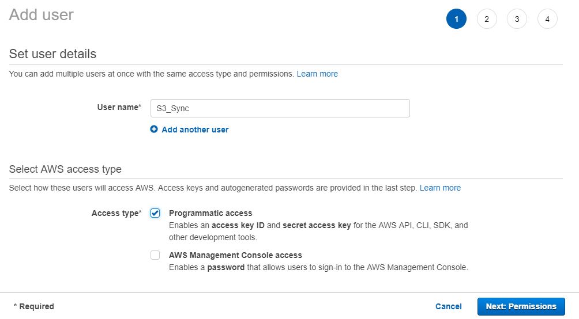Cancel the Add user wizard
The height and width of the screenshot is (319, 579).
448,306
